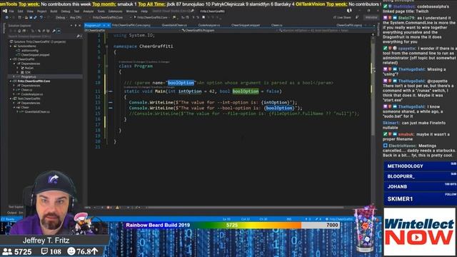Expand the SDK dependencies node
Viewport: 457px width, 257px height.
pyautogui.click(x=17, y=72)
